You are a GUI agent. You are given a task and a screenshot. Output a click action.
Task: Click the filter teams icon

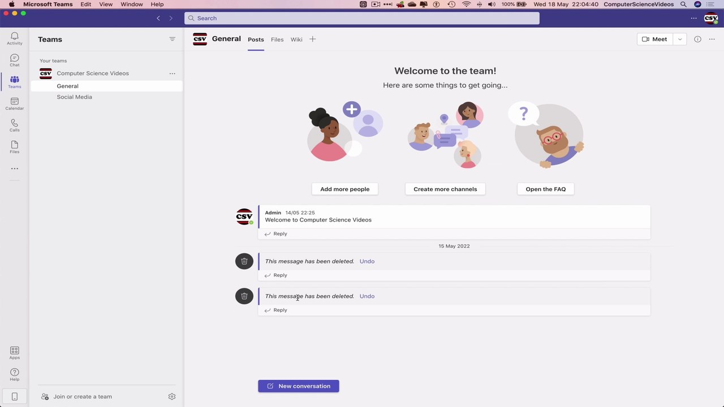point(173,39)
